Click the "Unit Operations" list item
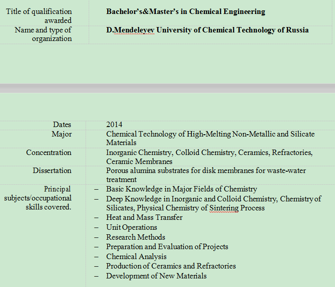 131,227
